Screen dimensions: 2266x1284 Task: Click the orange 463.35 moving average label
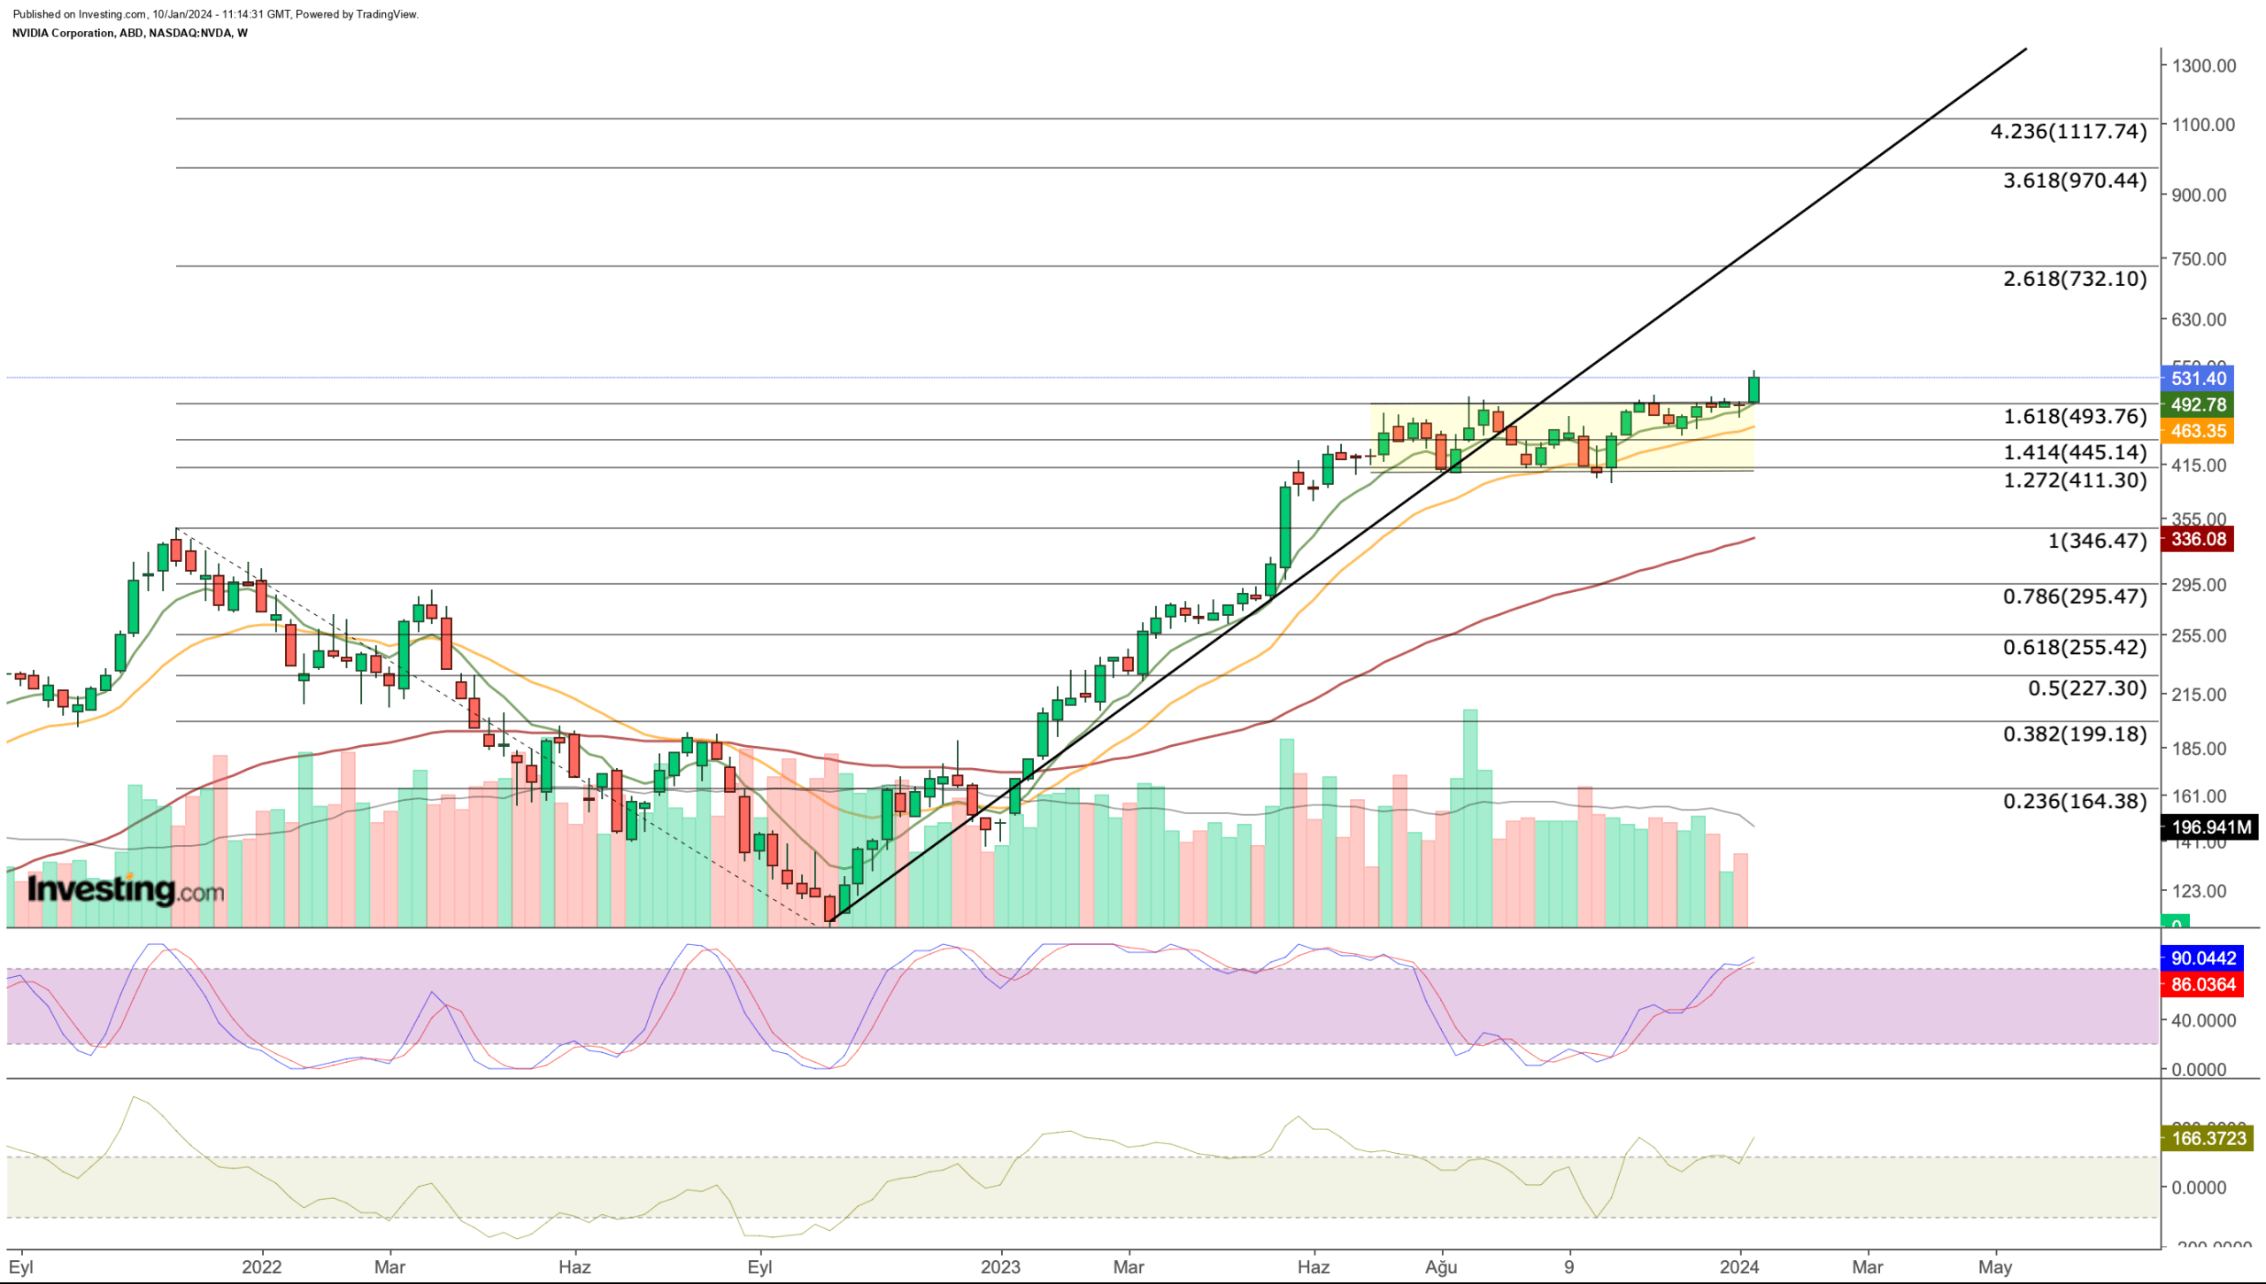pyautogui.click(x=2197, y=431)
